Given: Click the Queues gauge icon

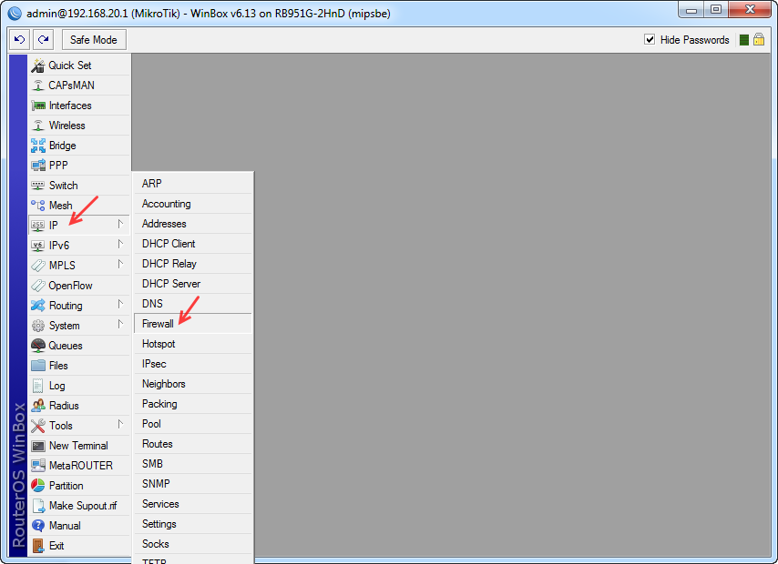Looking at the screenshot, I should click(x=38, y=346).
